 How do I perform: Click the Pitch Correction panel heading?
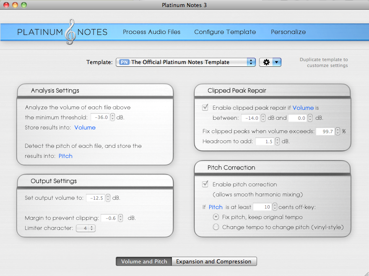231,168
